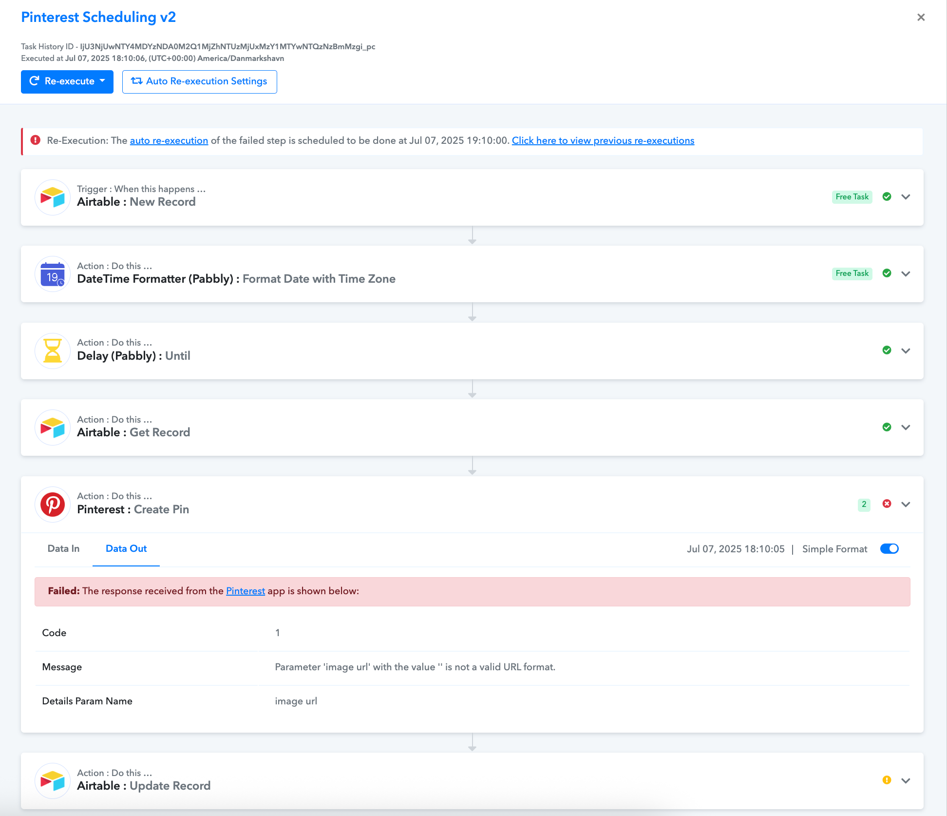Open the Re-execute dropdown
The image size is (947, 816).
[x=67, y=81]
